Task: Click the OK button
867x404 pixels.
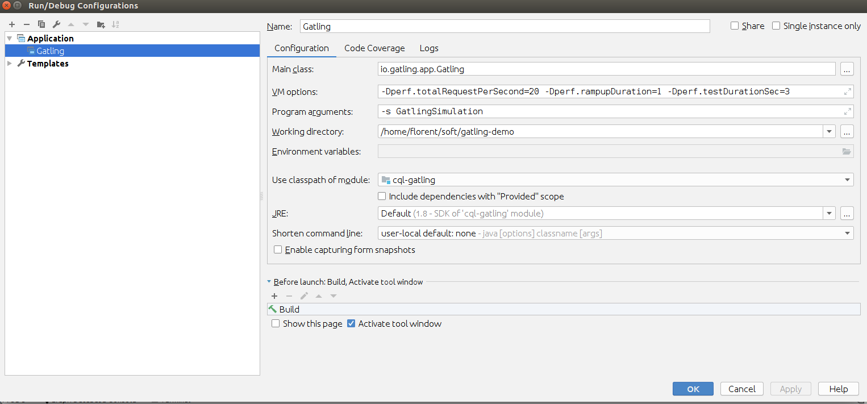Action: [693, 389]
